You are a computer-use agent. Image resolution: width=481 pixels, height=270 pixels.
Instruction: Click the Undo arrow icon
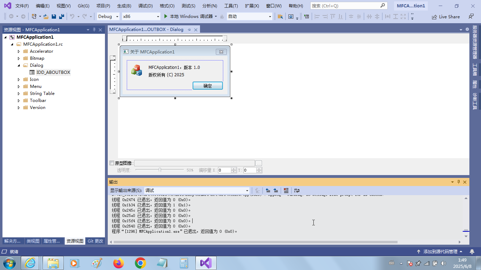72,17
